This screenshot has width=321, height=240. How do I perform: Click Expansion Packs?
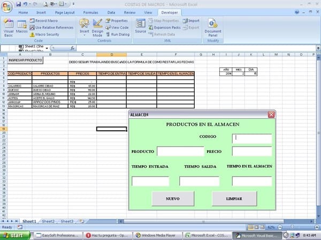tap(164, 27)
